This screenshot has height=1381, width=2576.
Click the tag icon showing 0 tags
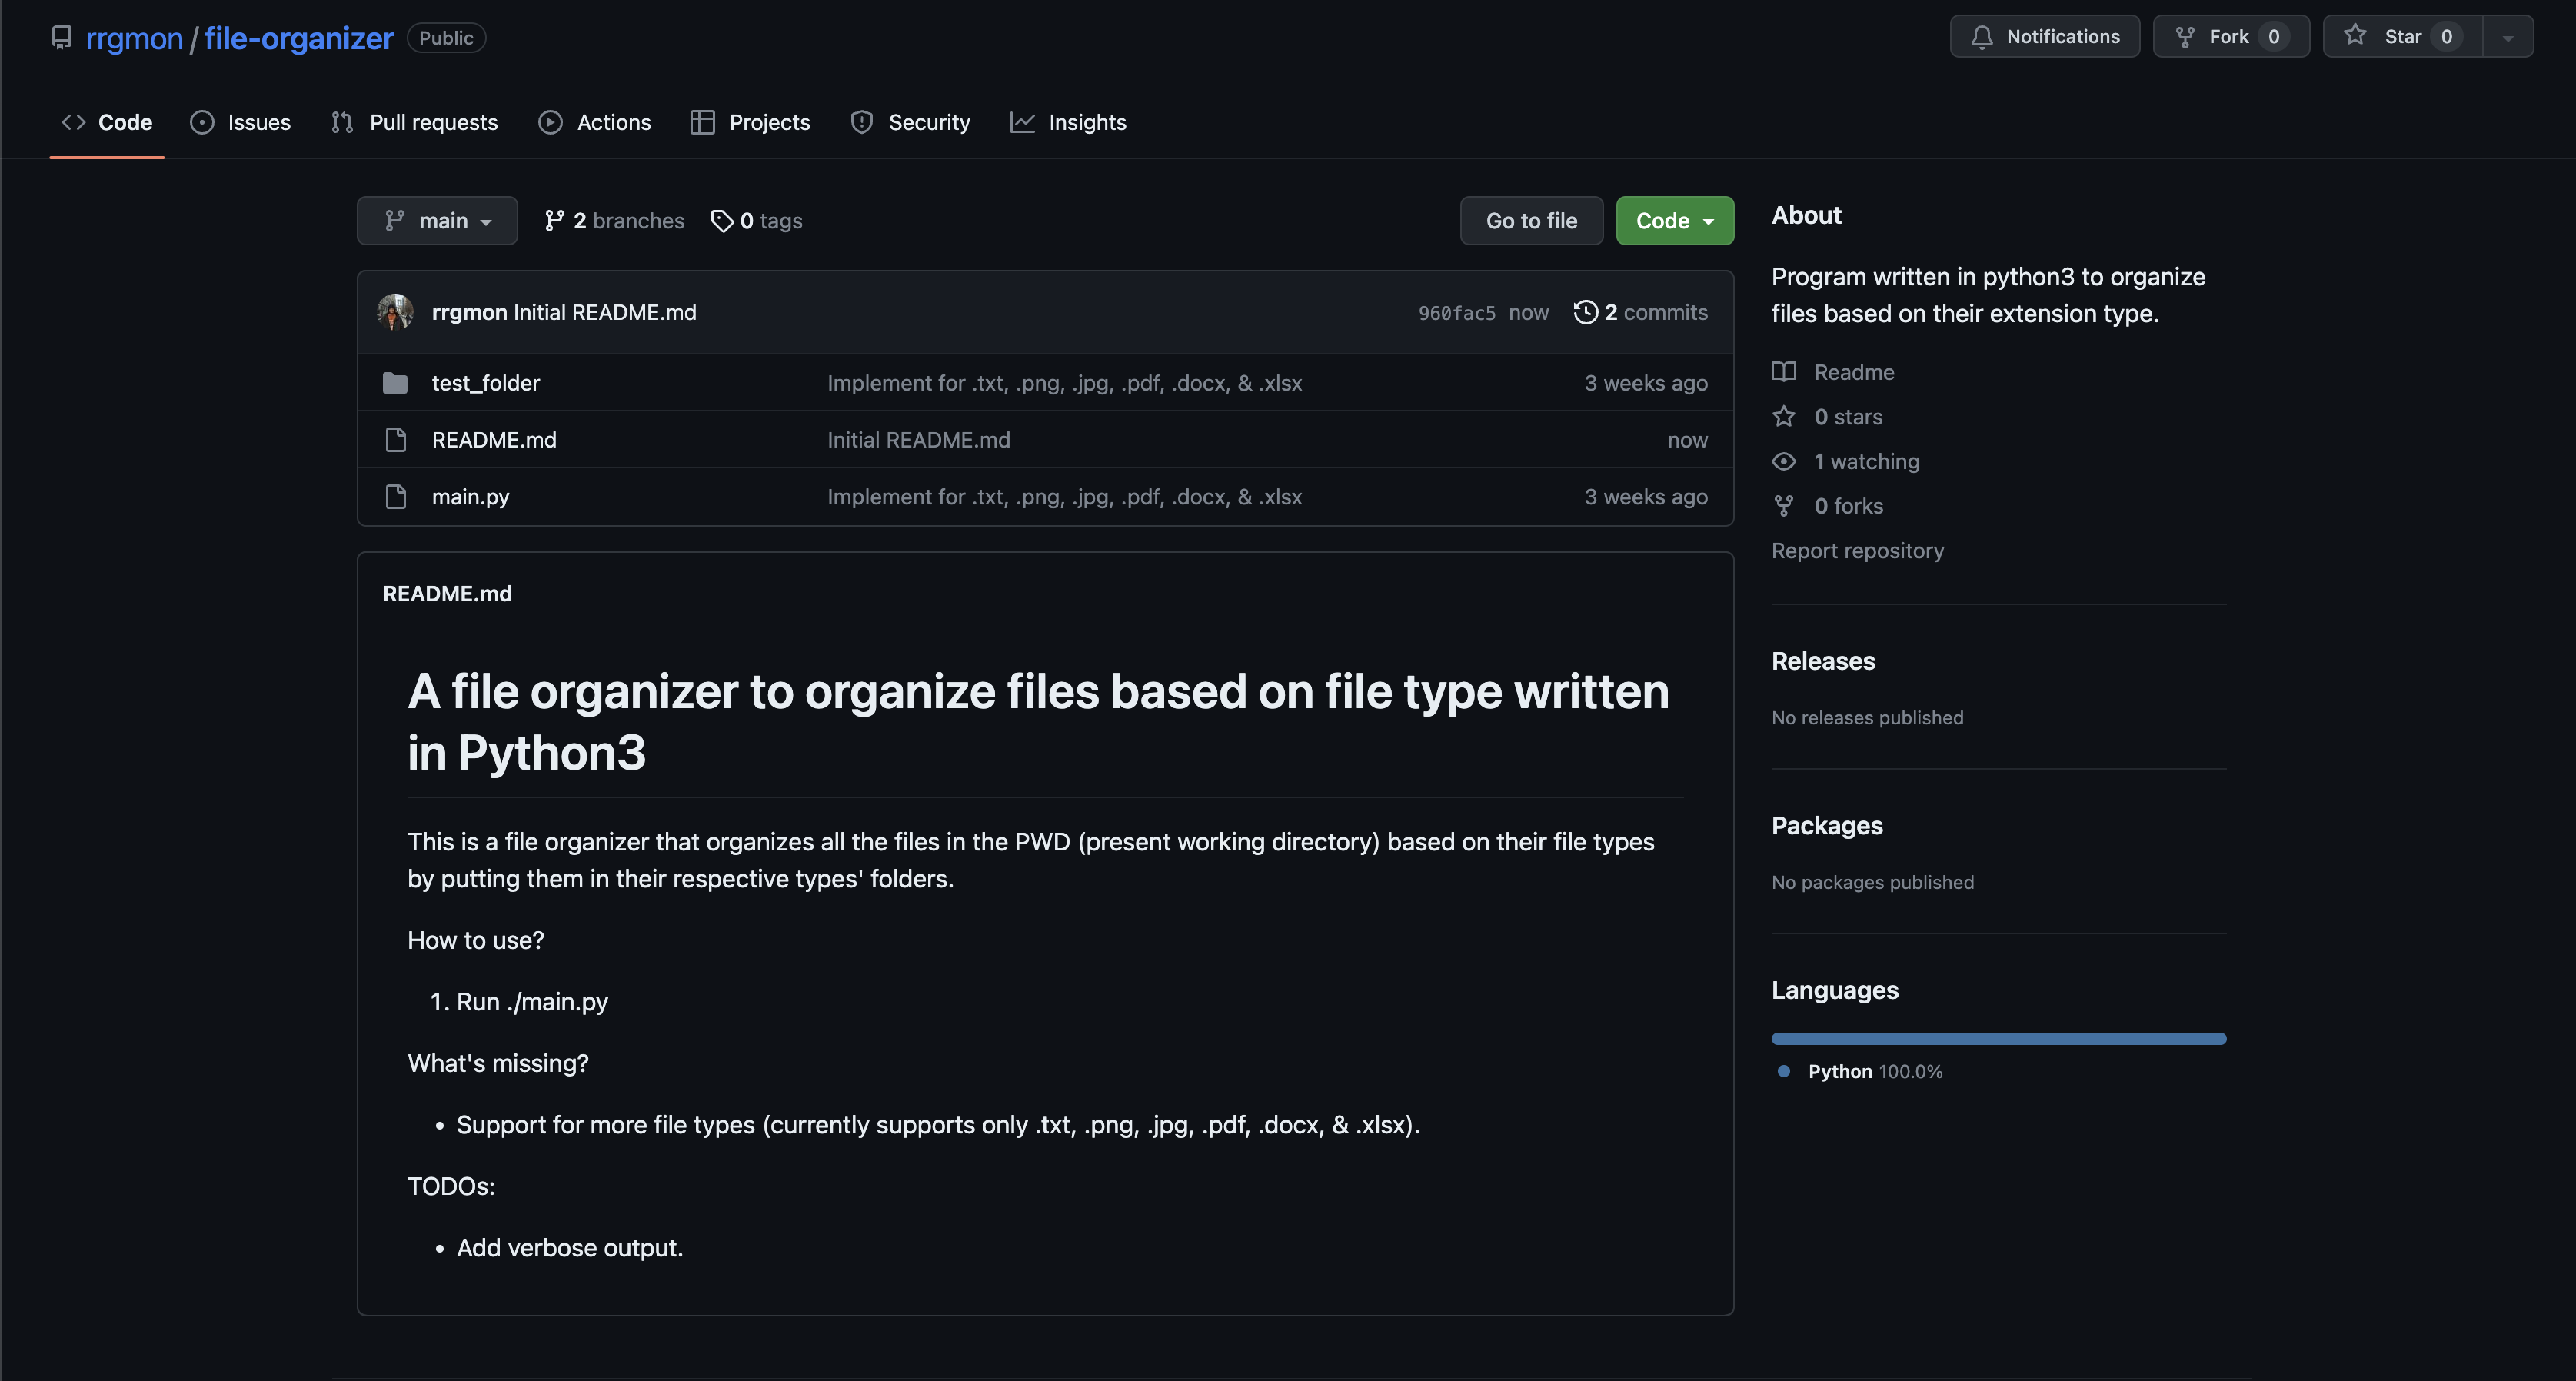coord(721,220)
